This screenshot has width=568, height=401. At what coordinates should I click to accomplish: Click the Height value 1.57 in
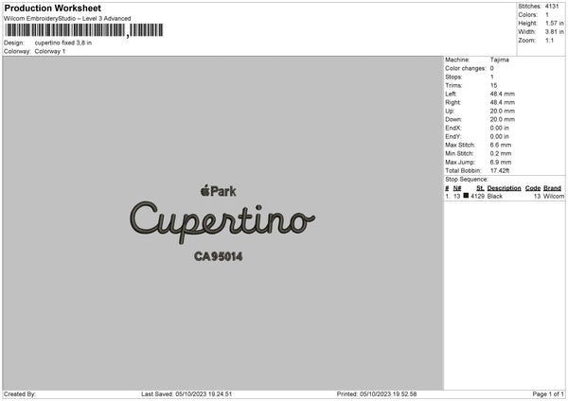coord(555,23)
